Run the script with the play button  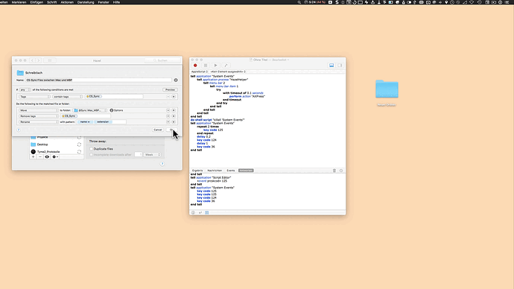(x=216, y=66)
